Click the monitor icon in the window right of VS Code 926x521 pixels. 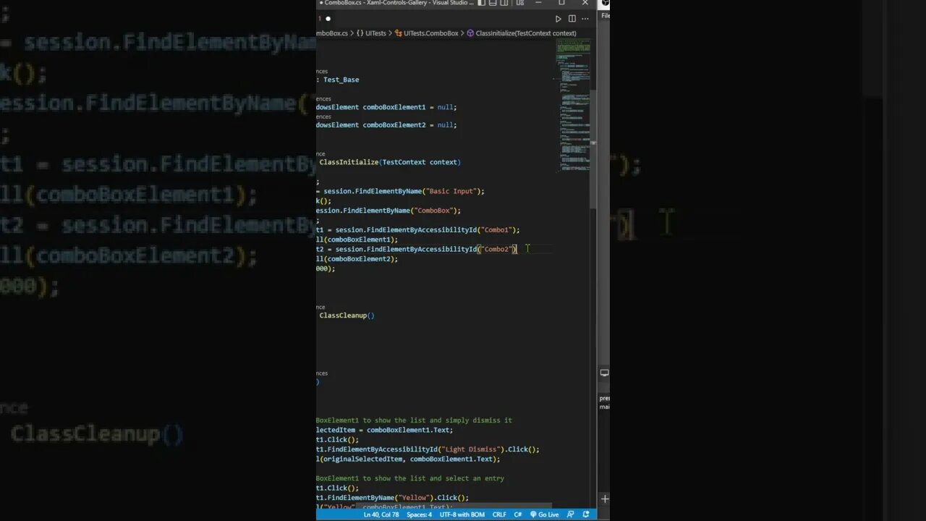pyautogui.click(x=604, y=373)
